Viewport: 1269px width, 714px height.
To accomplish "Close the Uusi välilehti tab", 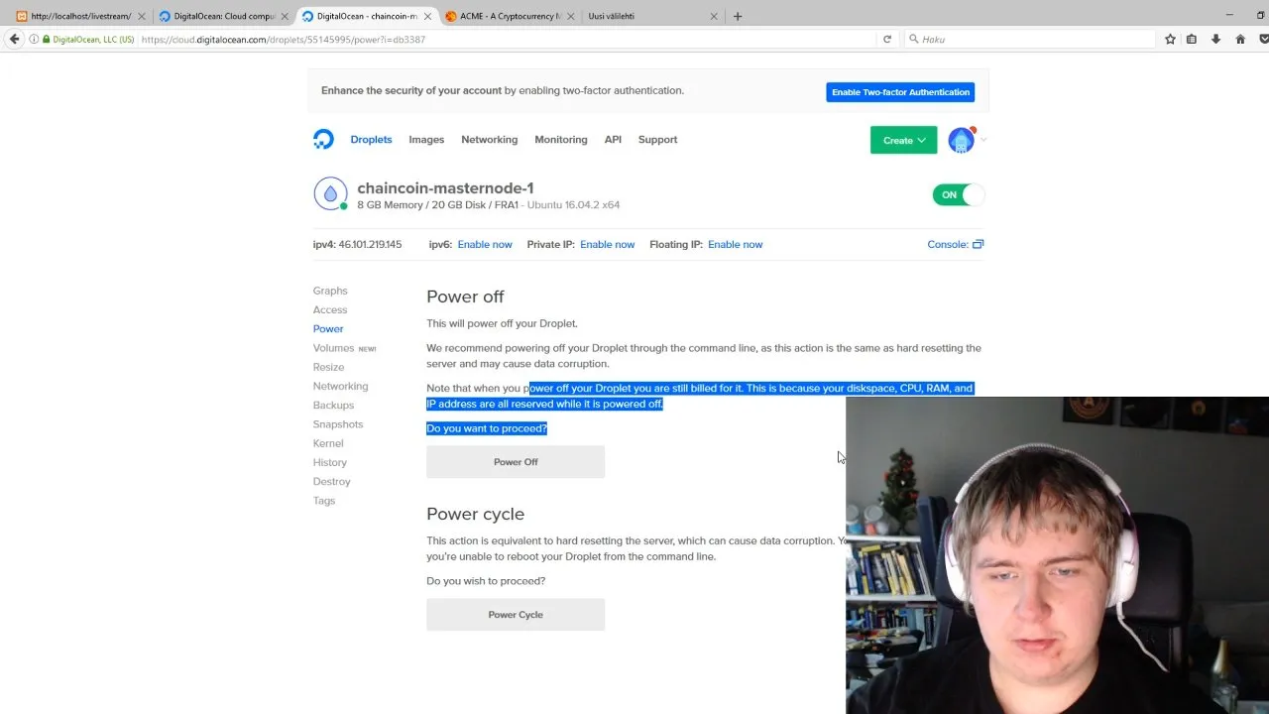I will (x=713, y=16).
